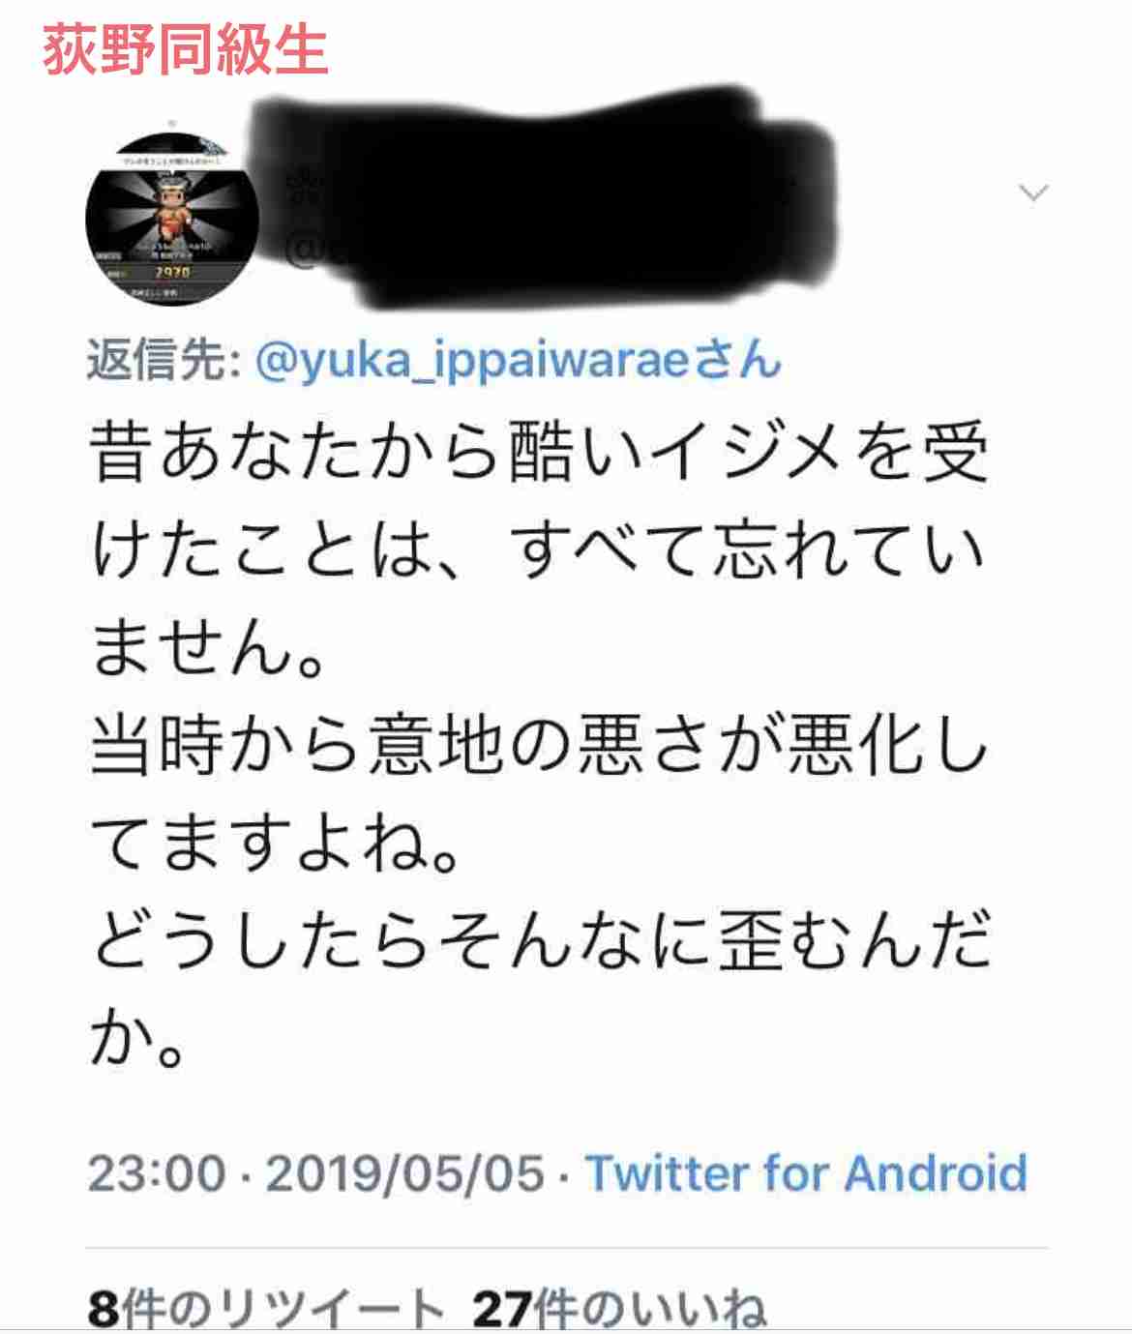View the 27件のいいね list
This screenshot has height=1334, width=1132.
[619, 1308]
